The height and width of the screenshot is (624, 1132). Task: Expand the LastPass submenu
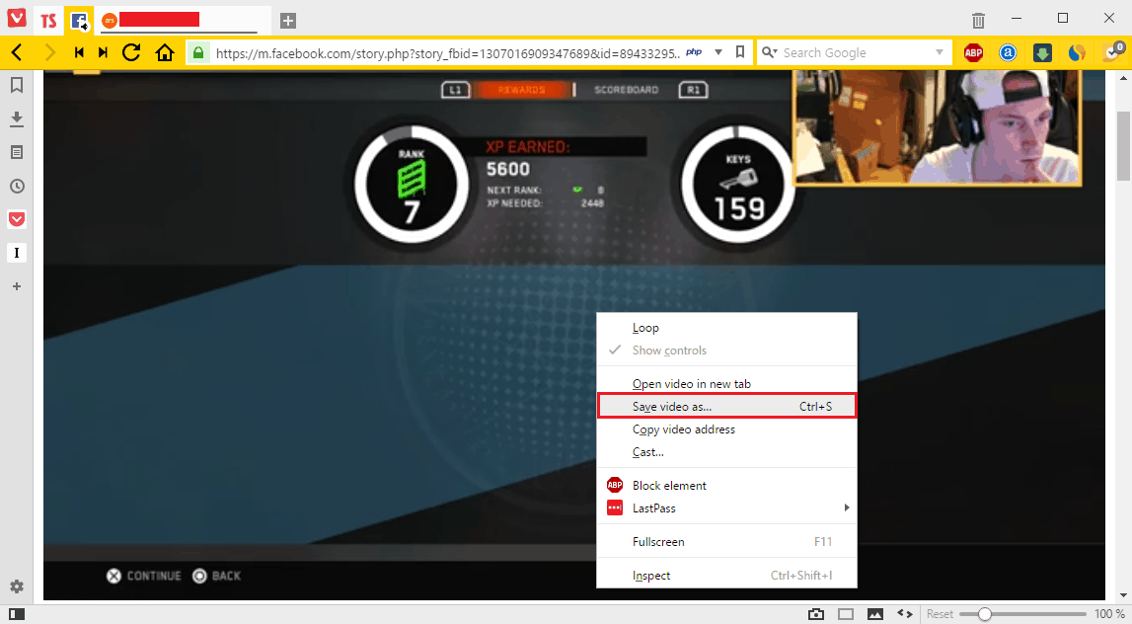point(727,508)
